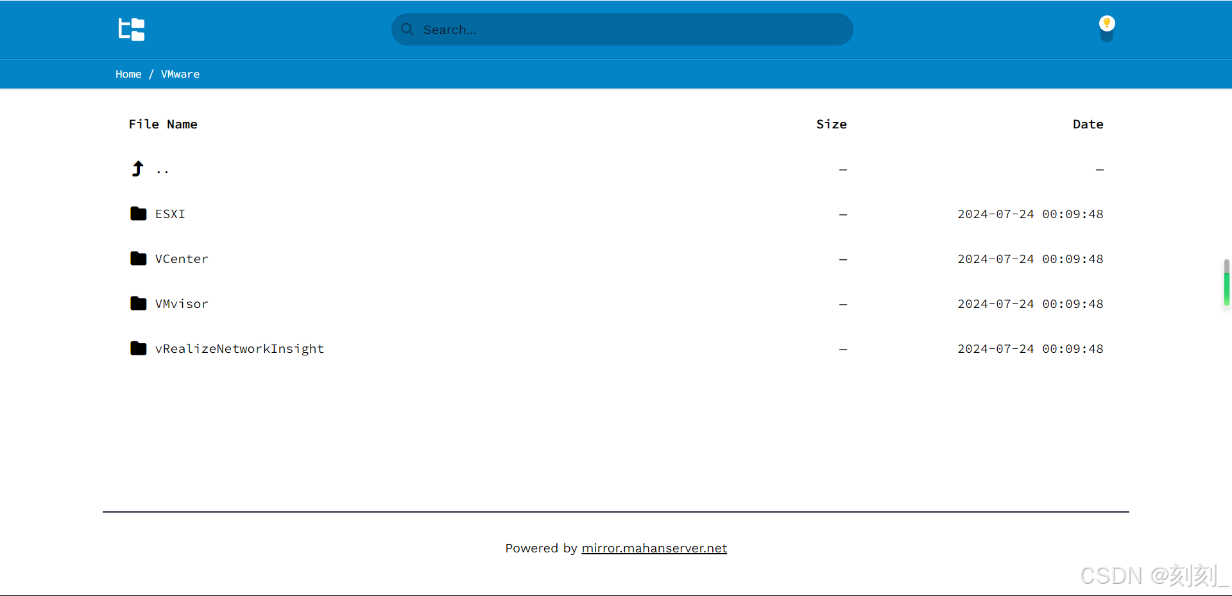1232x596 pixels.
Task: Click the VCenter folder icon
Action: 139,259
